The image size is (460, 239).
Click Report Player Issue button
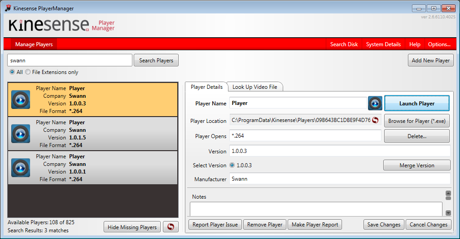pos(215,225)
